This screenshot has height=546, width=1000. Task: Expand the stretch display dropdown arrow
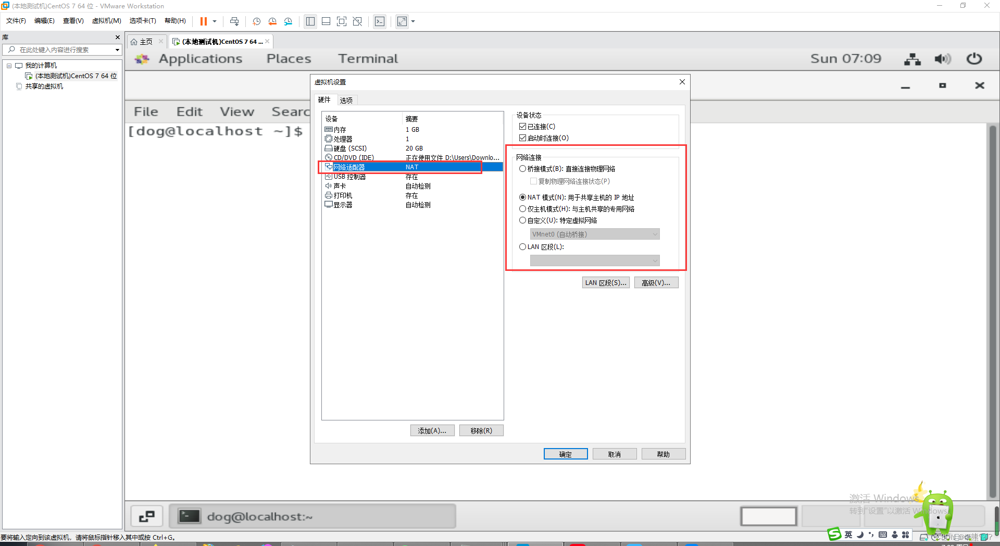[x=413, y=21]
